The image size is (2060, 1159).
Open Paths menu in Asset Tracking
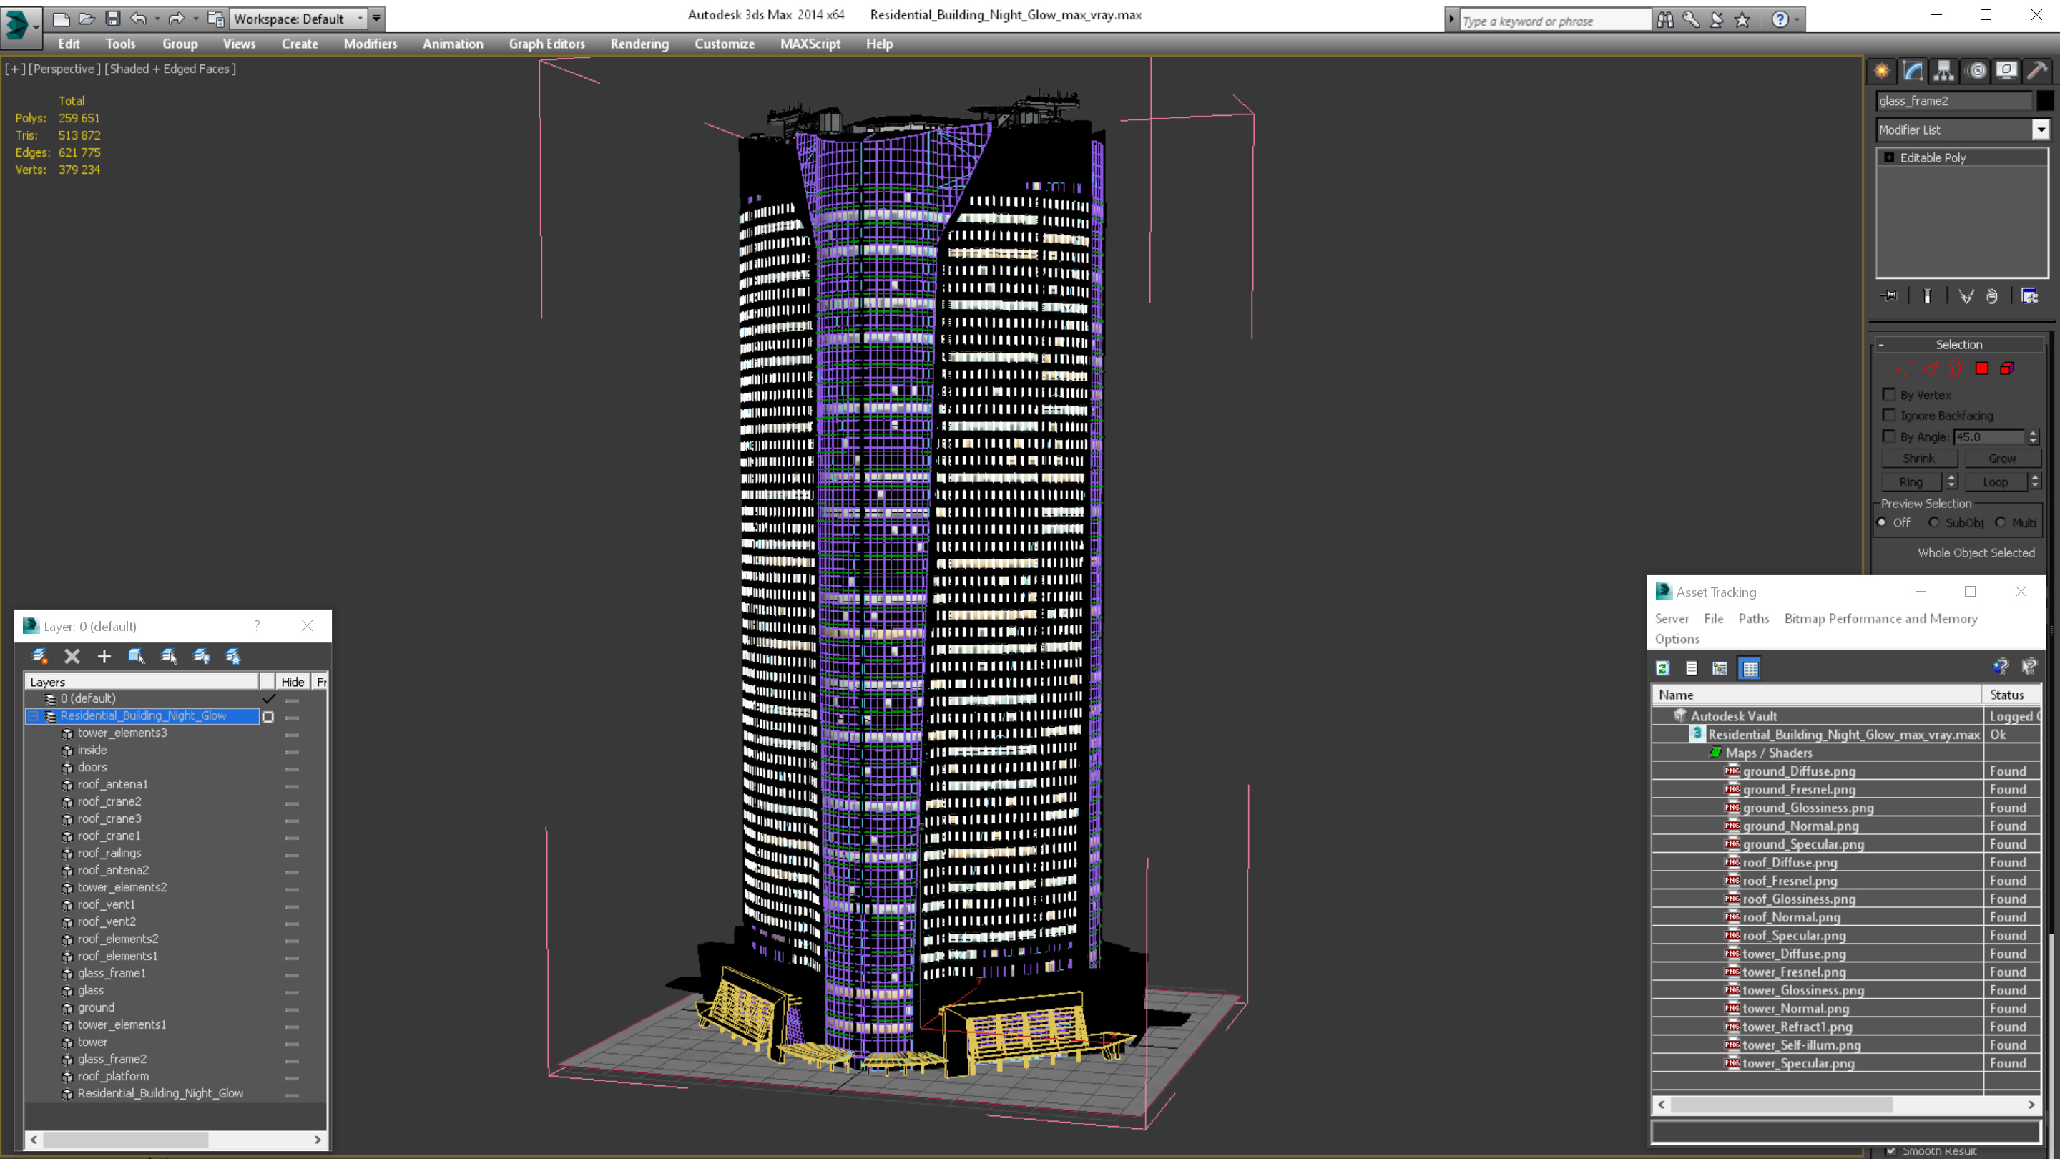1754,618
